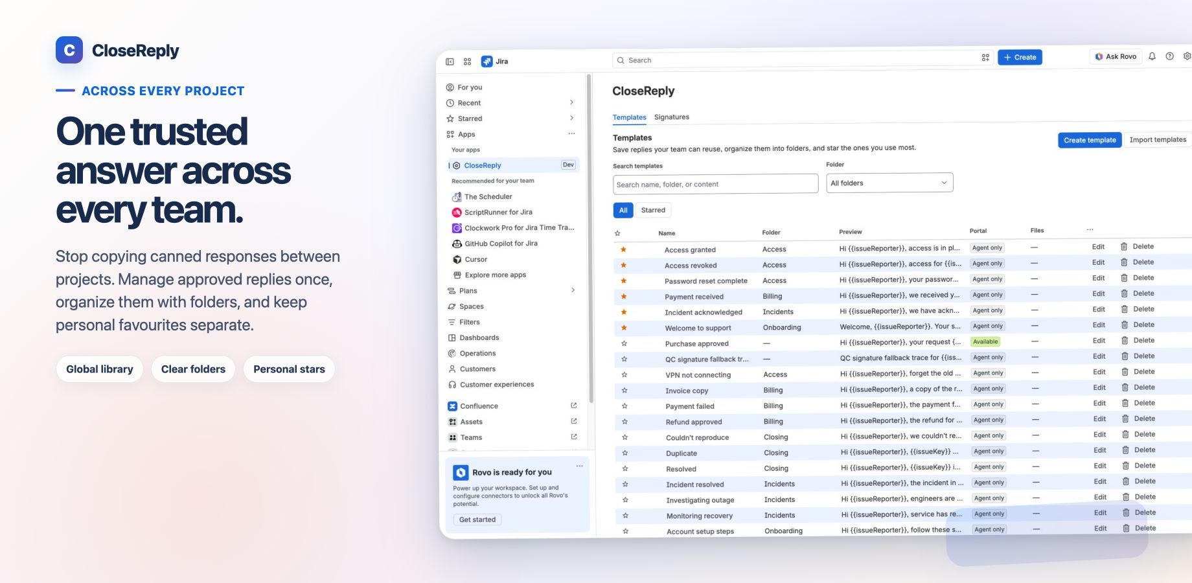Viewport: 1192px width, 583px height.
Task: Click the top Search field
Action: point(803,60)
